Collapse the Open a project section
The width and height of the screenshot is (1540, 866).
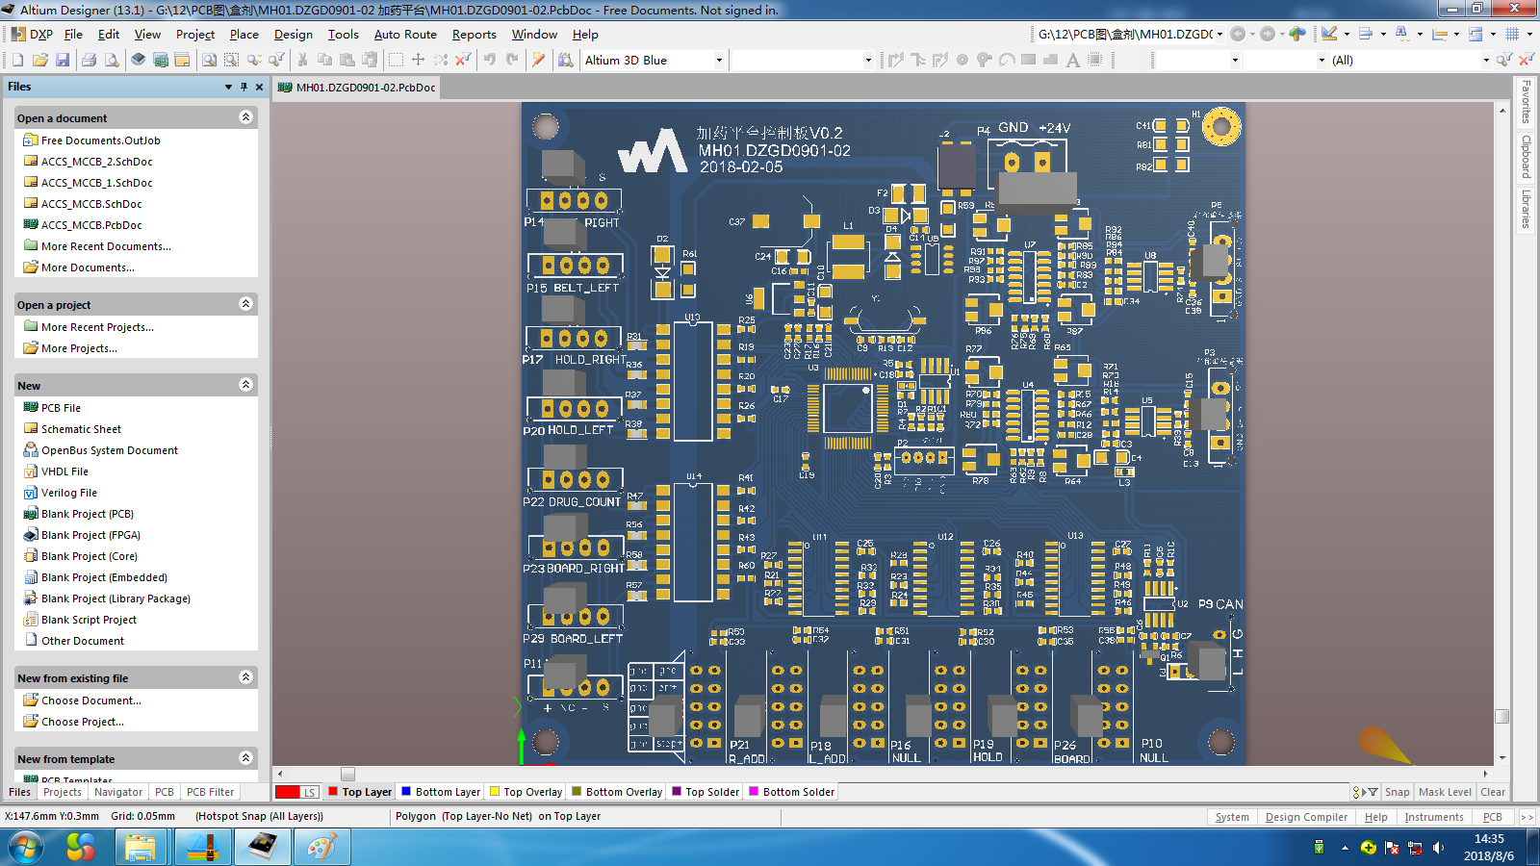click(245, 304)
